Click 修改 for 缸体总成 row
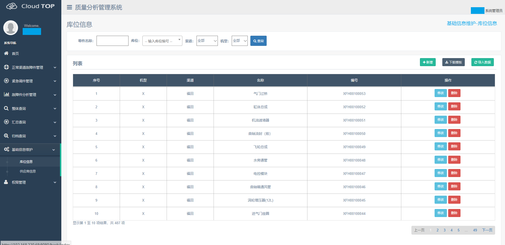Image resolution: width=505 pixels, height=245 pixels. (441, 106)
